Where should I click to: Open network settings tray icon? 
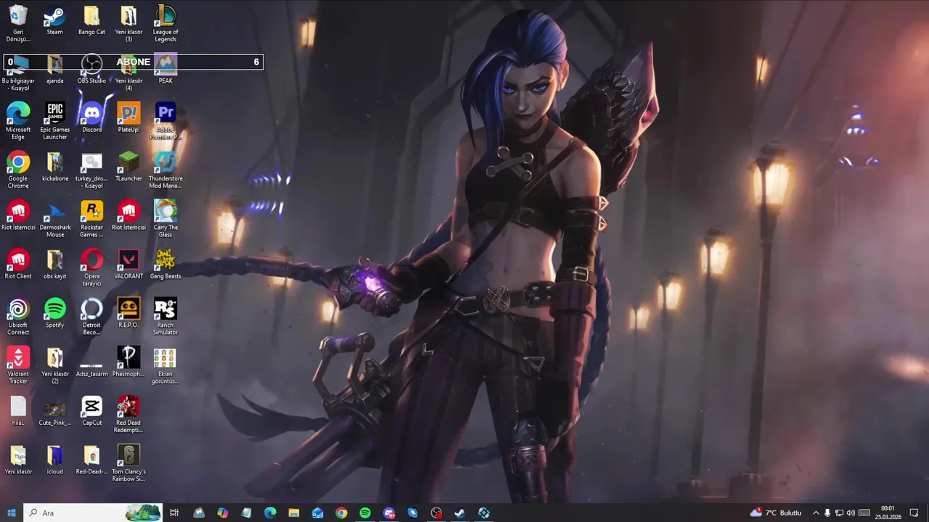(x=839, y=513)
